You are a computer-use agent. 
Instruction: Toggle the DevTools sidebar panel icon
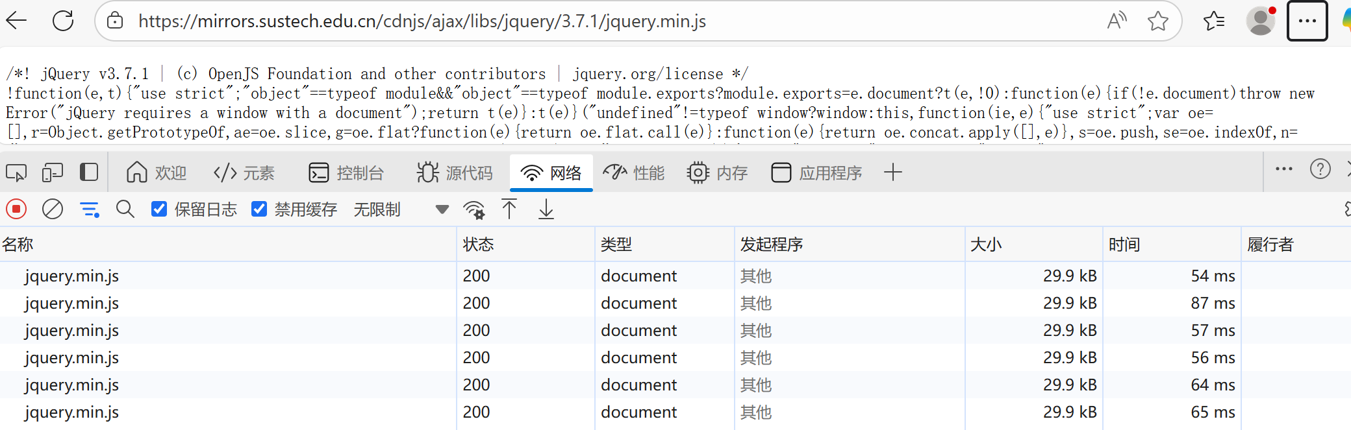(89, 173)
